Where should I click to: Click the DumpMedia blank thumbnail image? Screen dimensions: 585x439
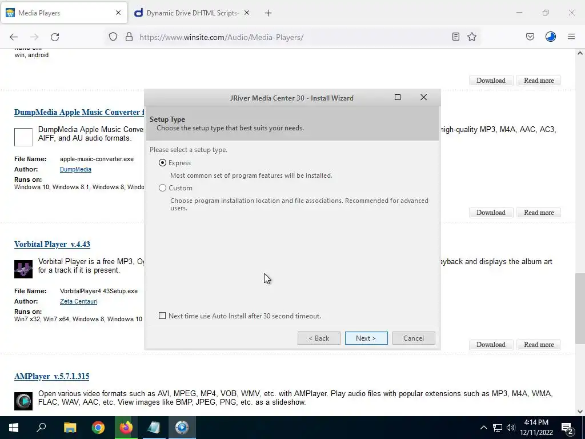click(x=23, y=137)
